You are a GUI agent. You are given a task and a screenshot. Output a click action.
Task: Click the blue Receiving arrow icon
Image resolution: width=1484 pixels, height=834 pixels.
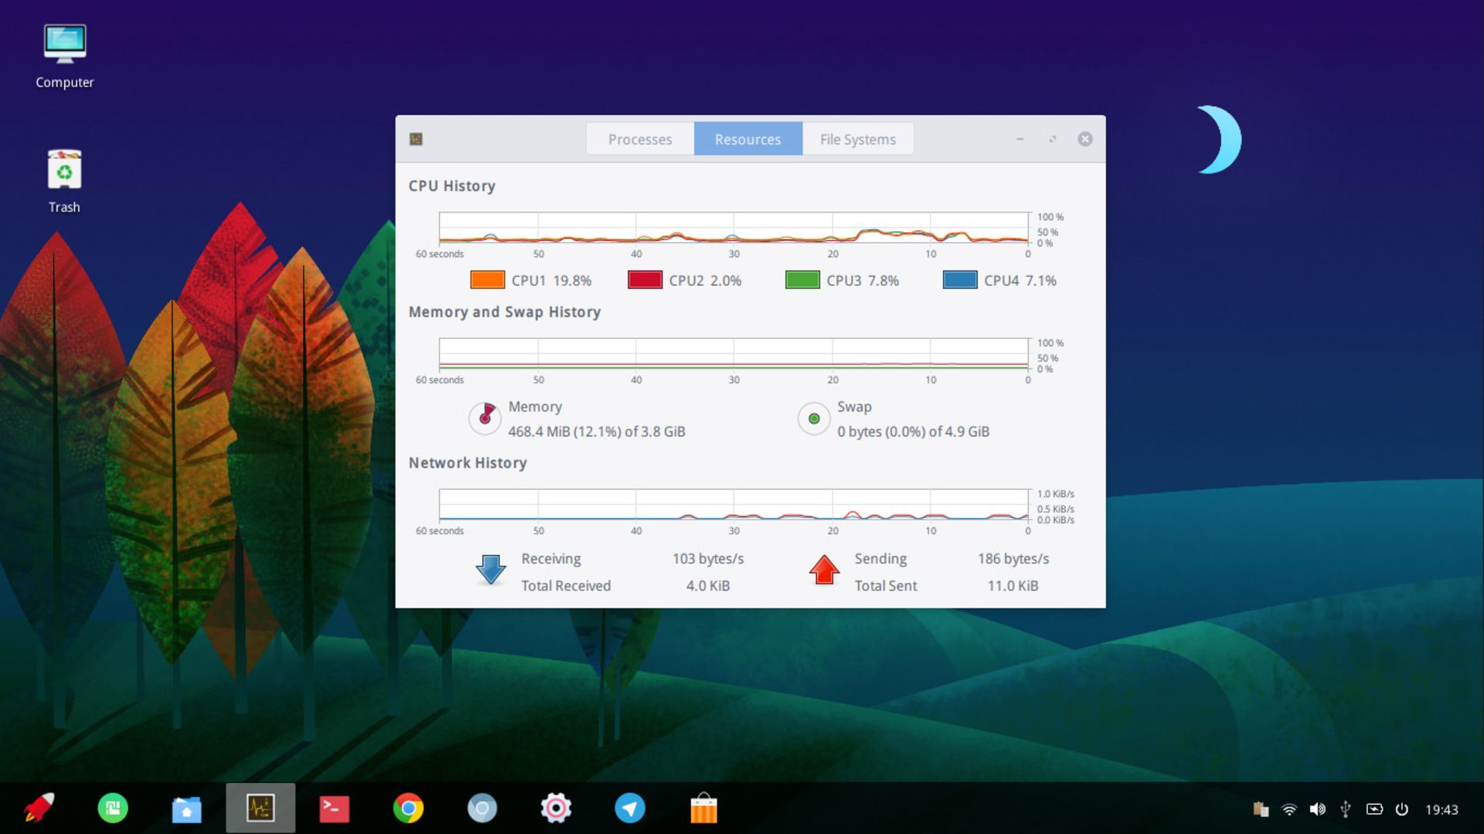click(490, 570)
